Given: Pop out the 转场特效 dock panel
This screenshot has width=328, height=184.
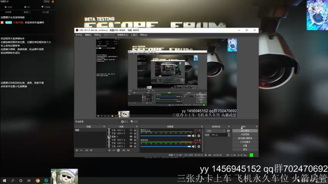Looking at the screenshot, I should coord(229,127).
